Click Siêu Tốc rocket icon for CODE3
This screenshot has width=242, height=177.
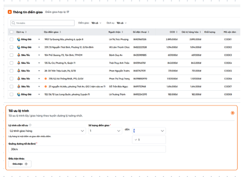coord(19,55)
